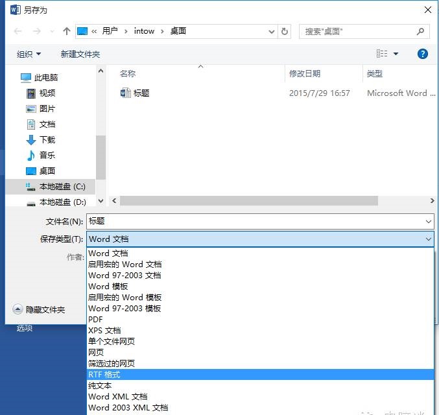The height and width of the screenshot is (415, 439).
Task: Click the 标题 file Word icon
Action: [x=125, y=93]
